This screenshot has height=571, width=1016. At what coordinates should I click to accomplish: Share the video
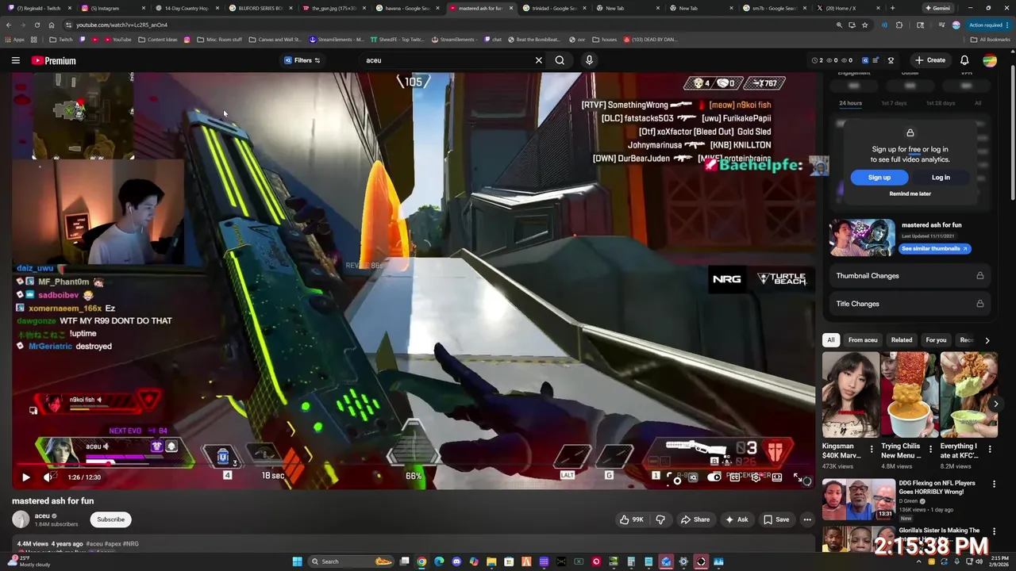point(695,519)
